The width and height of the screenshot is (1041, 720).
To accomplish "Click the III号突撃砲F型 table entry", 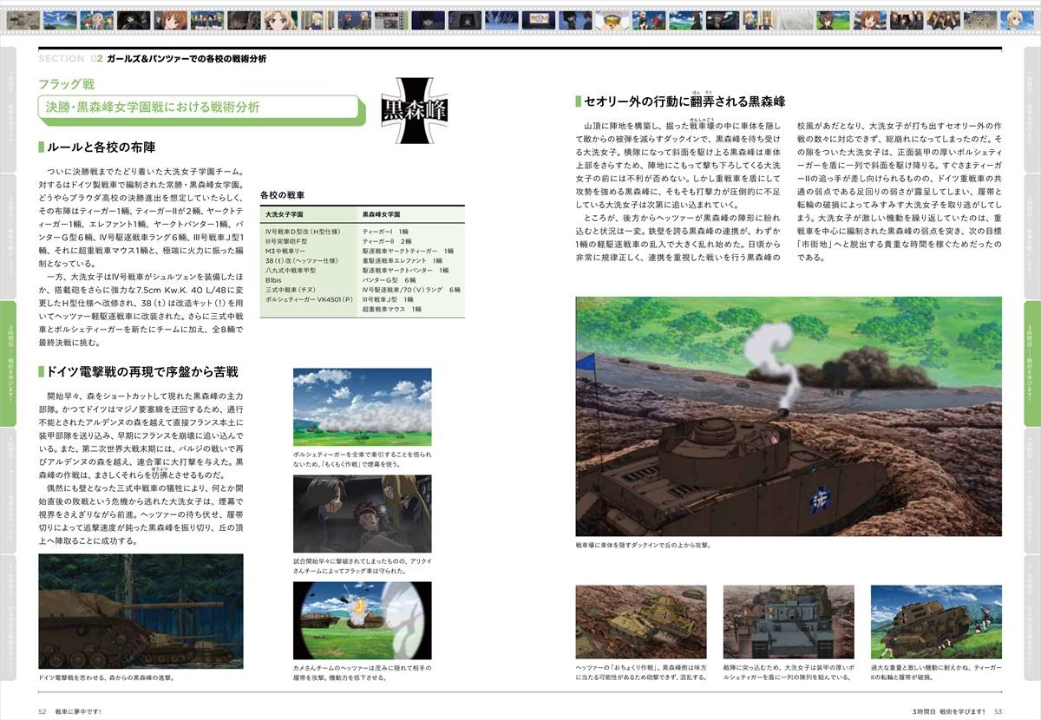I will [x=287, y=241].
